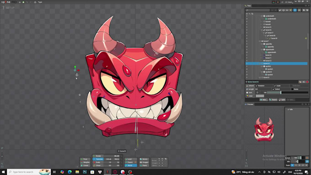This screenshot has height=175, width=311.
Task: Toggle visibility dot for bone11 row
Action: tap(247, 58)
